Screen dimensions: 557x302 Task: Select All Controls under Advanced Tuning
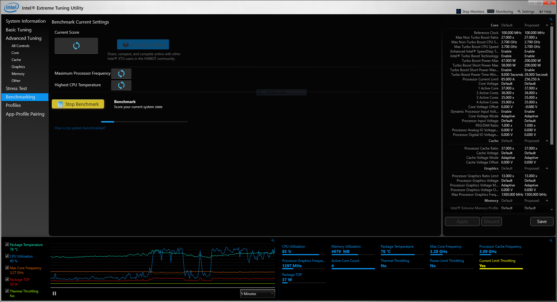click(20, 46)
